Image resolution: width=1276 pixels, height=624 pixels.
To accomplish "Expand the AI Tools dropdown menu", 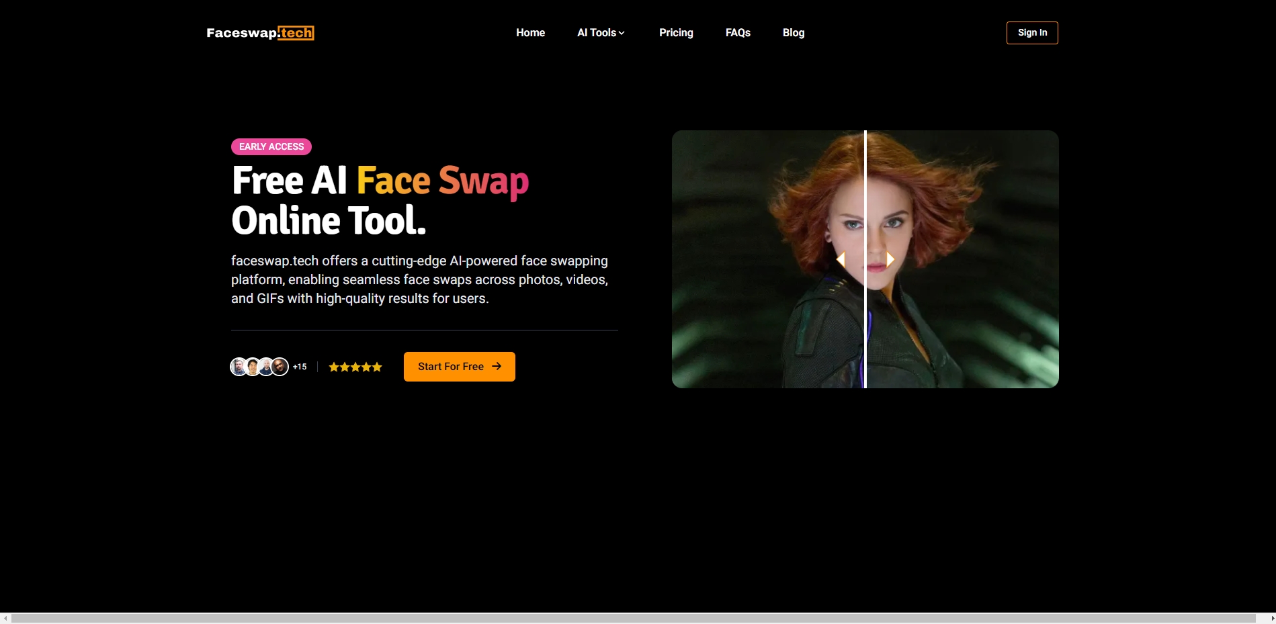I will (601, 33).
